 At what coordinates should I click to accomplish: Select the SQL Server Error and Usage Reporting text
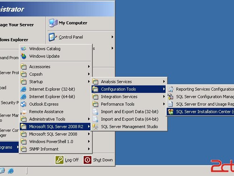click(205, 104)
